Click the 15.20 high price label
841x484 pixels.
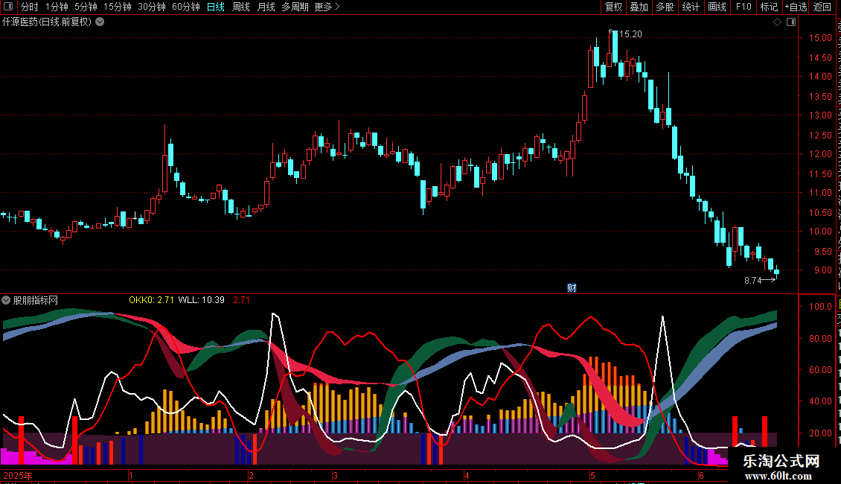point(630,34)
